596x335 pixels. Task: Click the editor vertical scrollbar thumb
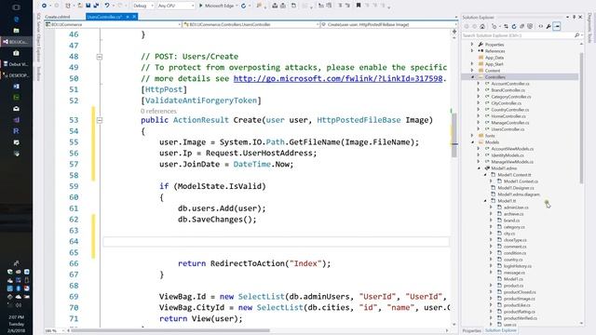pyautogui.click(x=454, y=135)
